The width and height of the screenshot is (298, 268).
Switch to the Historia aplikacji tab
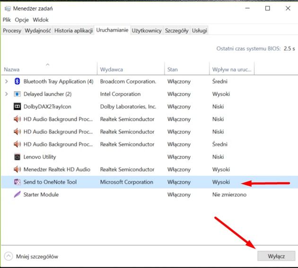pos(73,30)
